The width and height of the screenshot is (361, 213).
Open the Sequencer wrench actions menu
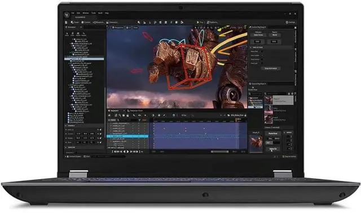coord(134,115)
